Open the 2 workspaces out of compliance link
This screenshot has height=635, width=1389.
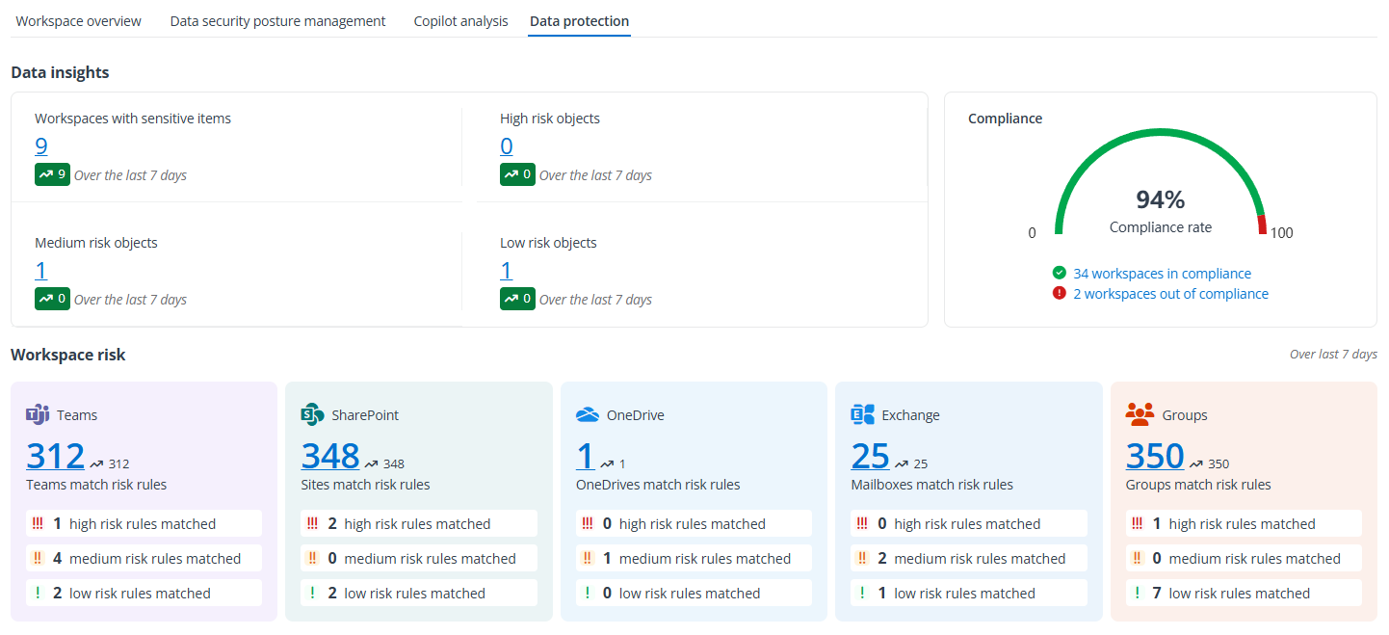coord(1170,293)
